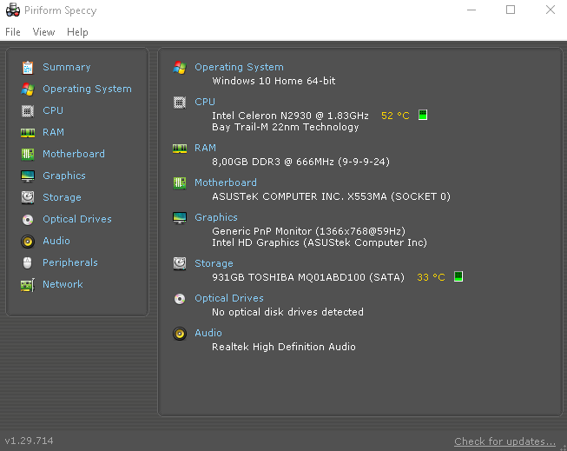Viewport: 567px width, 451px height.
Task: Click the 52 °C CPU temperature value
Action: click(x=395, y=116)
